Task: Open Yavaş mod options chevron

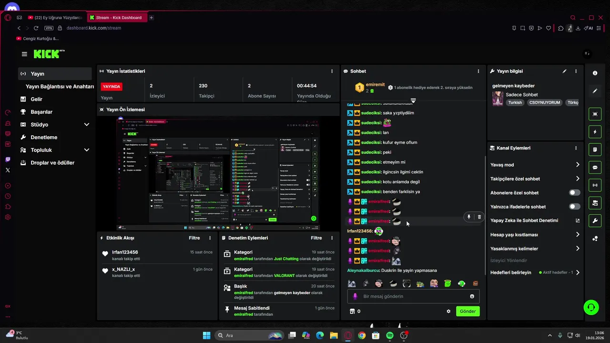Action: 578,165
